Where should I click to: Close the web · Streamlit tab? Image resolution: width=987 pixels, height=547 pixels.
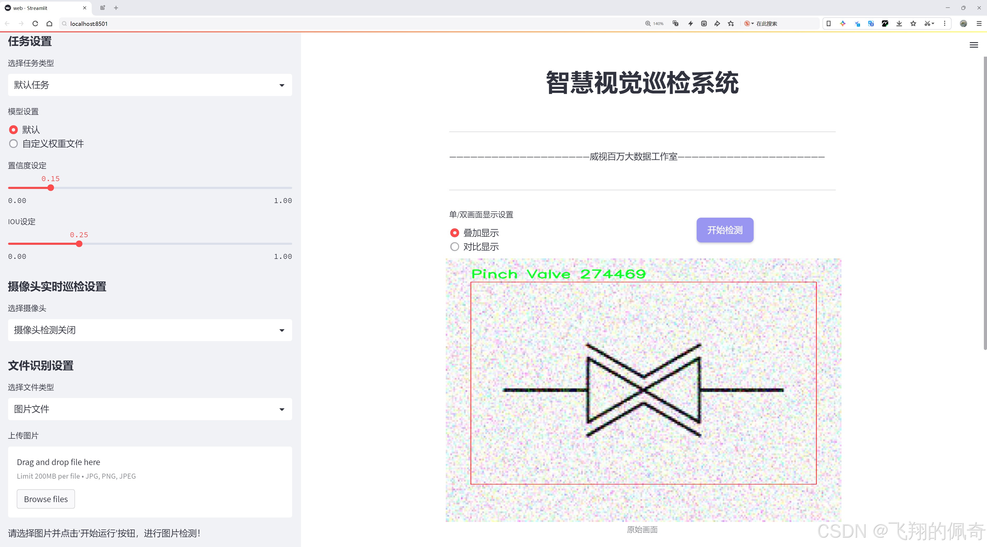85,8
